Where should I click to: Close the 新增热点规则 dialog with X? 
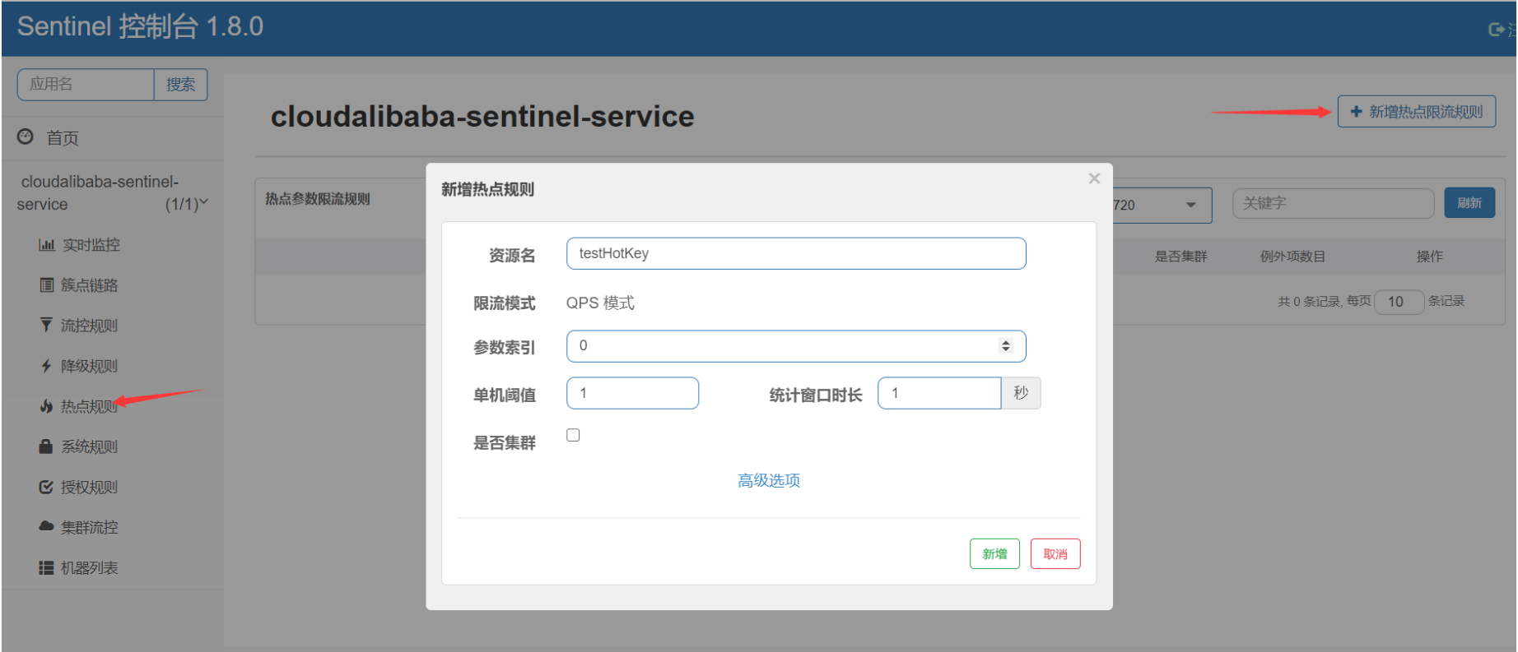click(x=1094, y=178)
